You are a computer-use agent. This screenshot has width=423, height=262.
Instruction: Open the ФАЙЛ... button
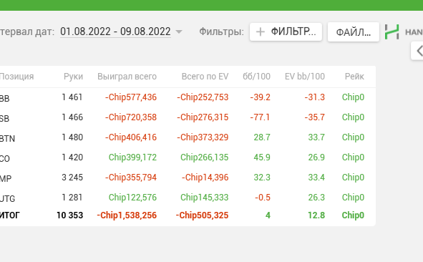pos(354,32)
